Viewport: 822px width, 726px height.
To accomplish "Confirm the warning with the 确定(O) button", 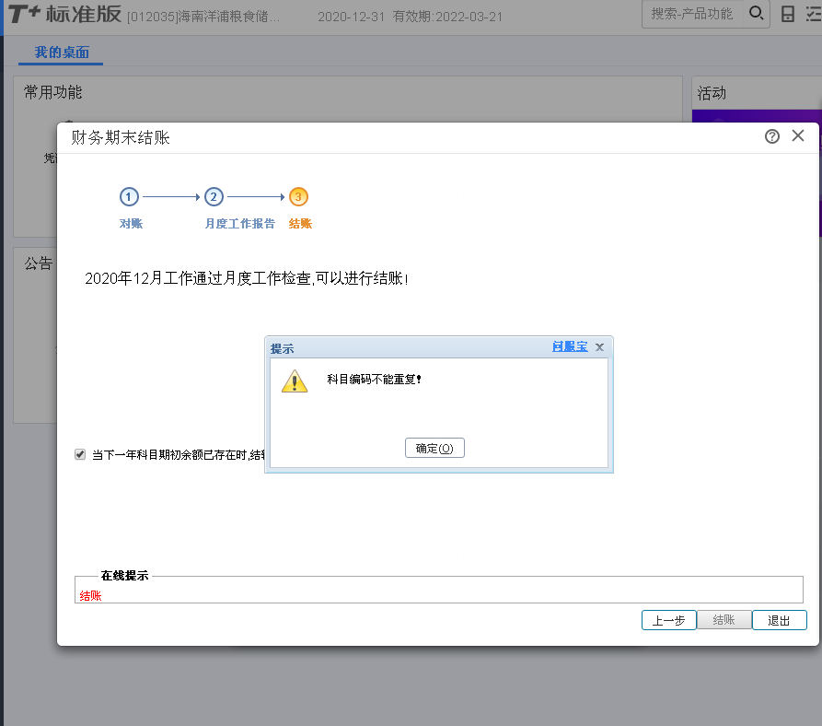I will point(434,448).
